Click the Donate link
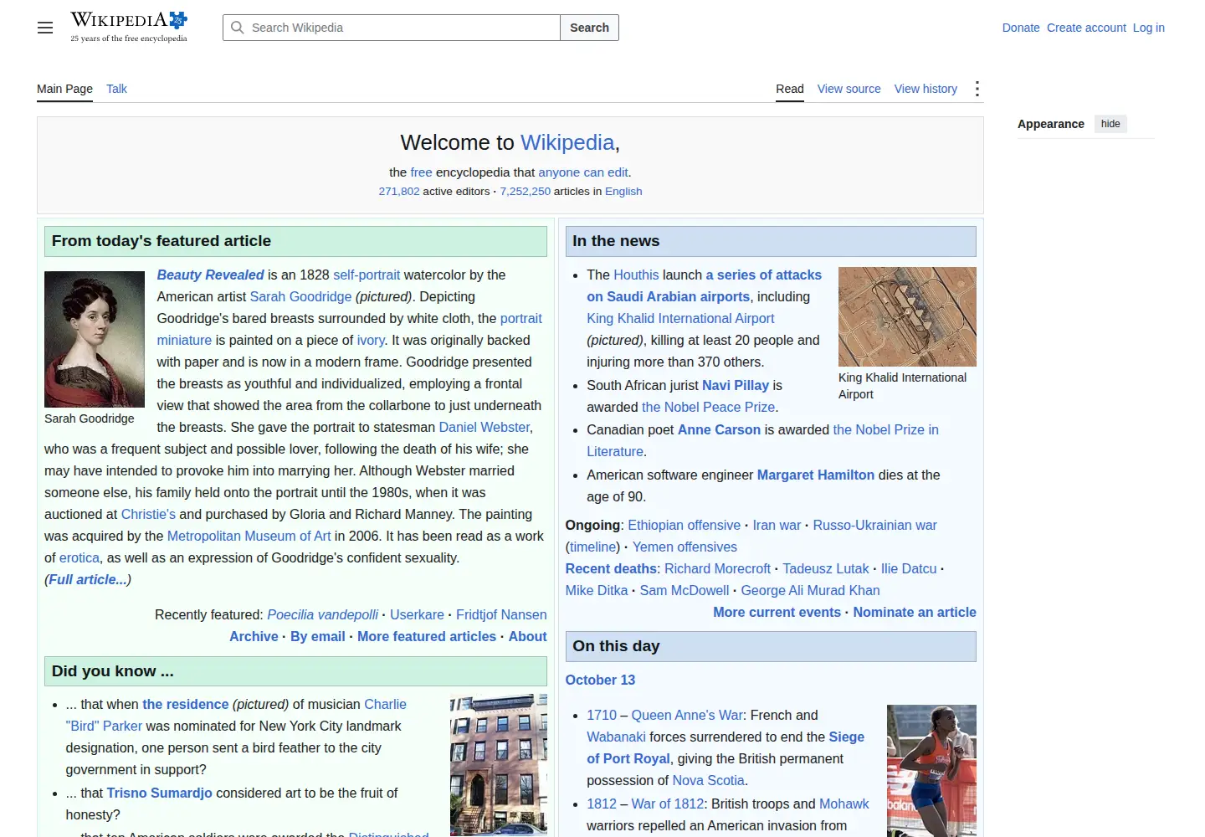This screenshot has width=1205, height=837. (x=1021, y=28)
